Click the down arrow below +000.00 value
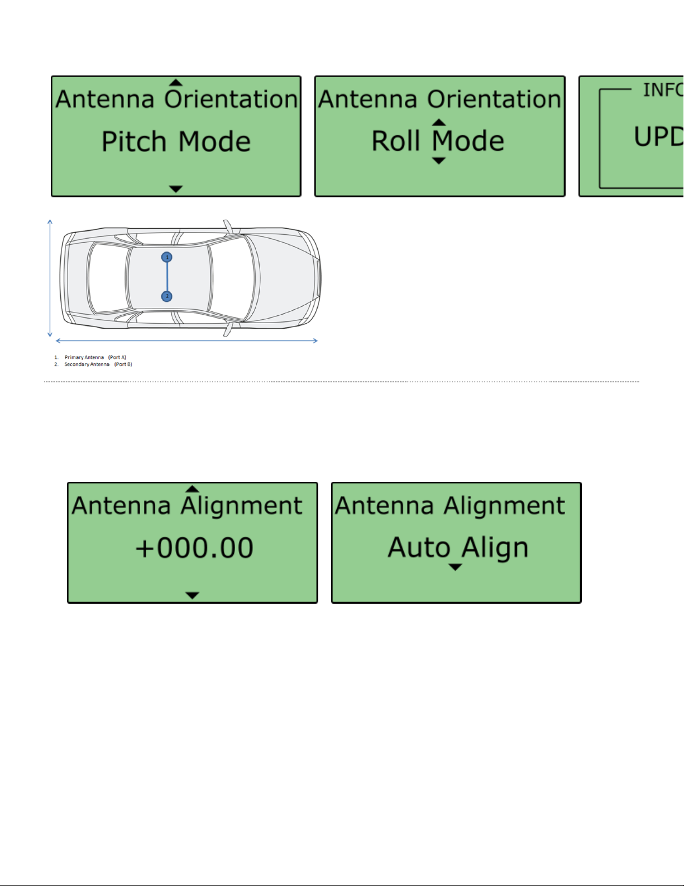 pos(192,596)
